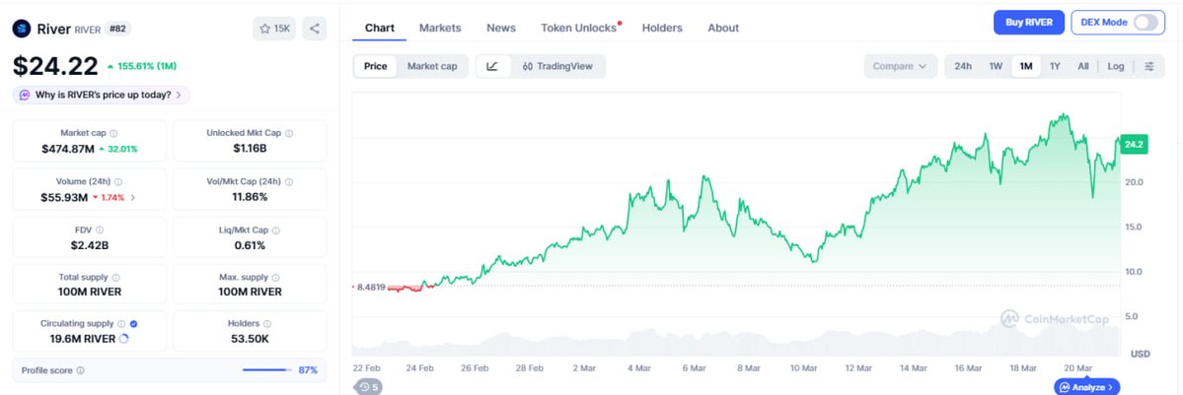The image size is (1183, 395).
Task: Click FDV info icon
Action: [x=100, y=230]
